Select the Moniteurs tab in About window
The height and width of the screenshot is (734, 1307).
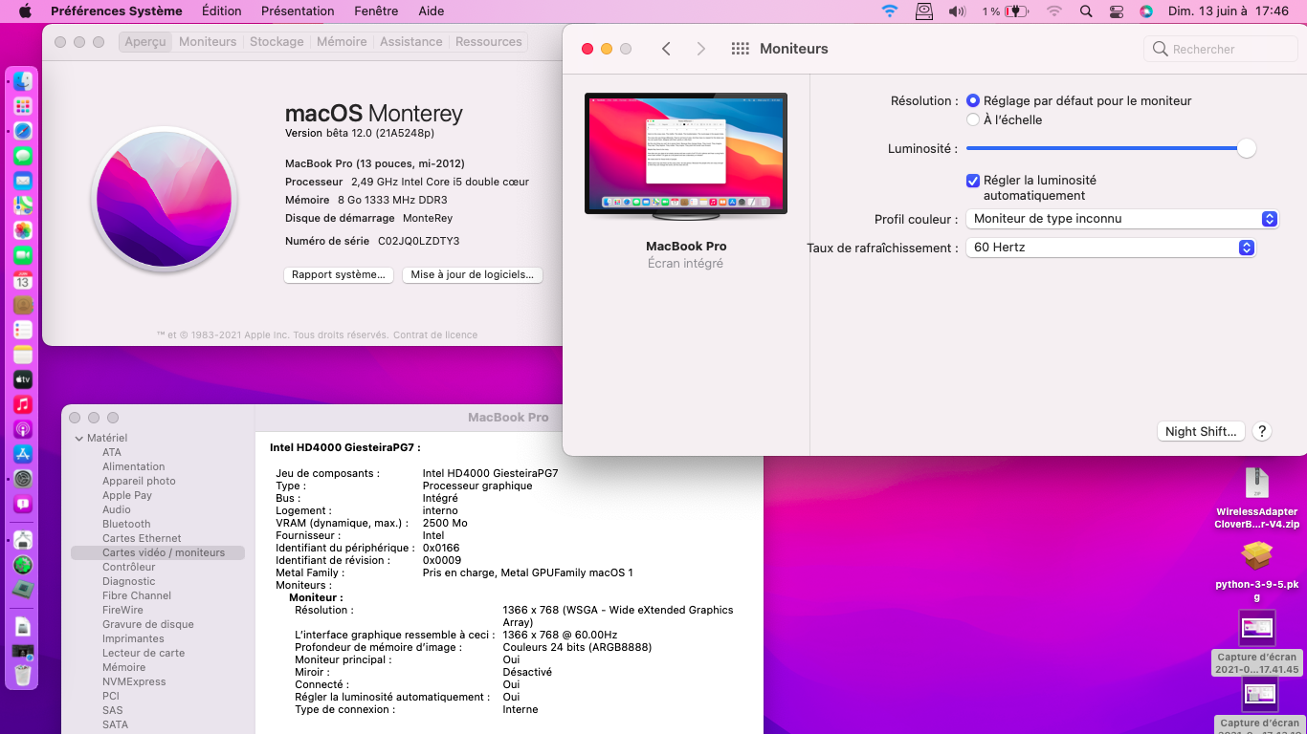[208, 42]
